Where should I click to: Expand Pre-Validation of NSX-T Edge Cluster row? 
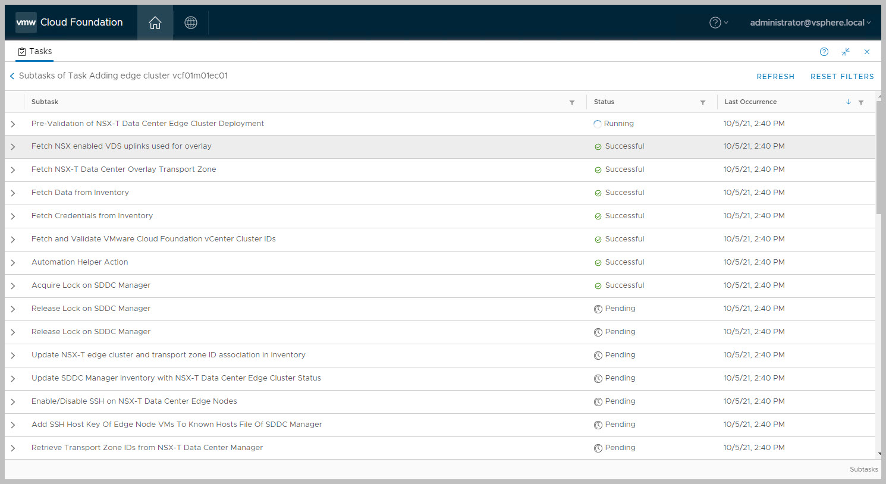coord(13,124)
